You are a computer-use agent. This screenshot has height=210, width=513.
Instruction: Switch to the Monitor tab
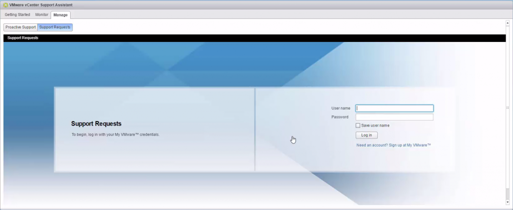click(x=42, y=15)
